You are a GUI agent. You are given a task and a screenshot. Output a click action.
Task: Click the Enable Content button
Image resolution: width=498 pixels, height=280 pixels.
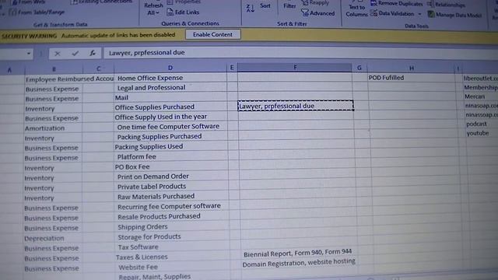(x=212, y=34)
